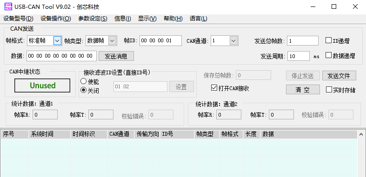
Task: Click the 发送文件 button
Action: click(339, 76)
